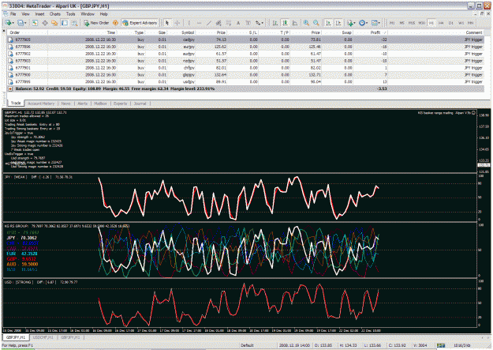The width and height of the screenshot is (493, 350).
Task: Select the Text tool 'A'
Action: pos(238,23)
